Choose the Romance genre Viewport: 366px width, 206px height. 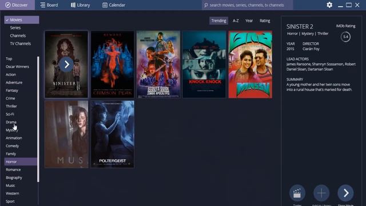click(x=13, y=170)
